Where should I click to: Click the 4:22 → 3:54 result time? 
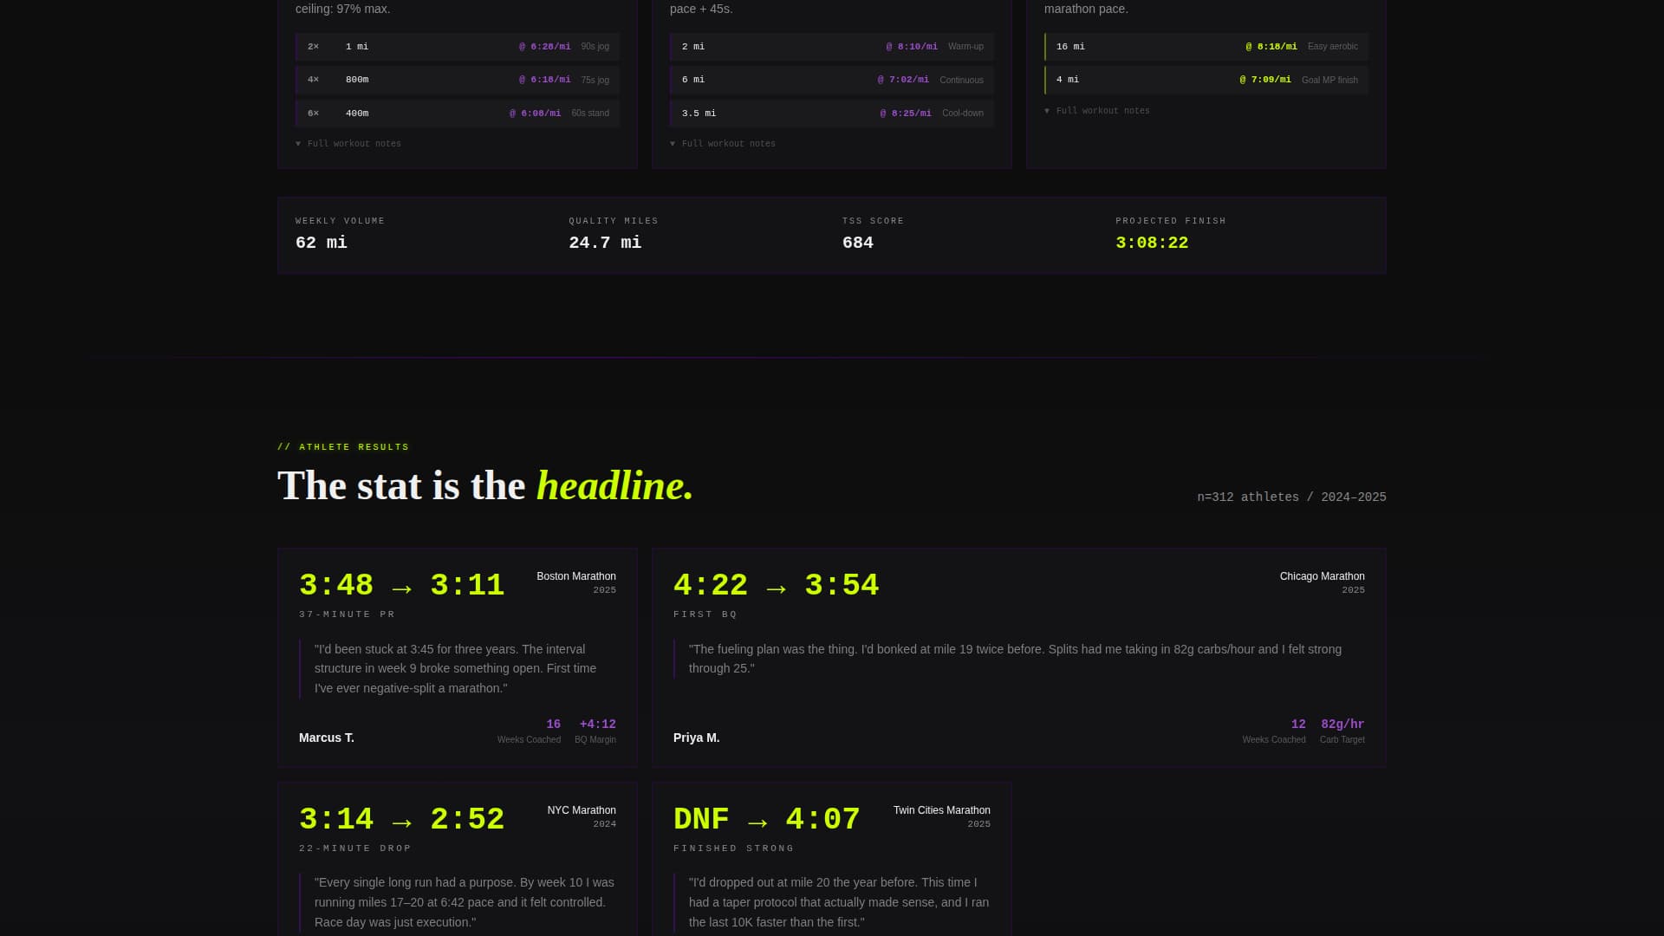tap(777, 586)
